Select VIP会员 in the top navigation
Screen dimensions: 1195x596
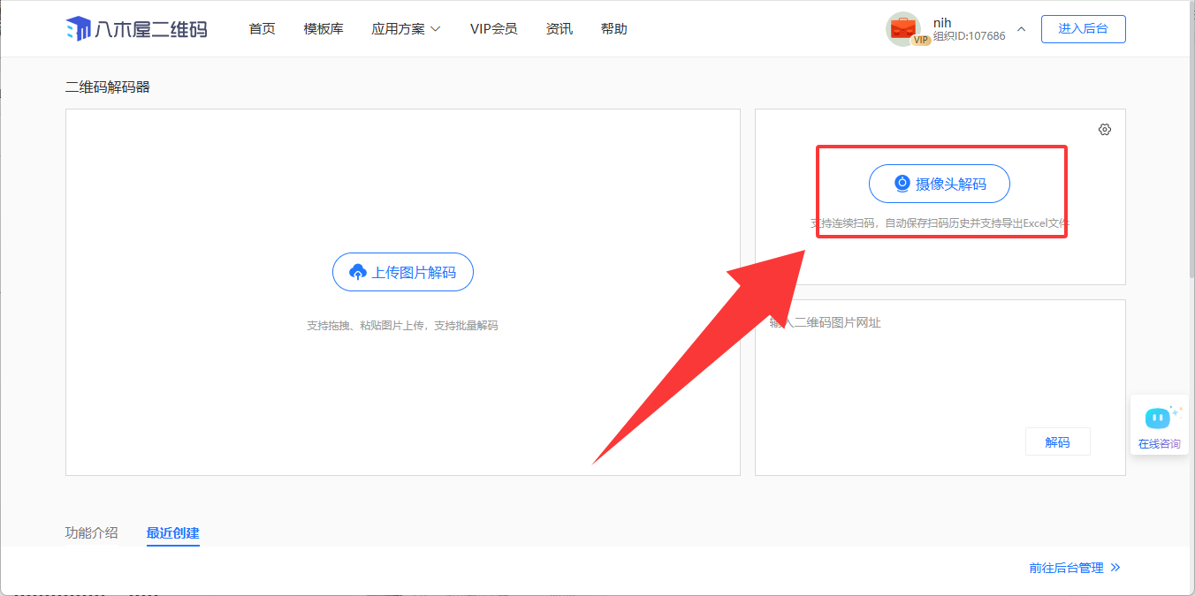point(493,29)
